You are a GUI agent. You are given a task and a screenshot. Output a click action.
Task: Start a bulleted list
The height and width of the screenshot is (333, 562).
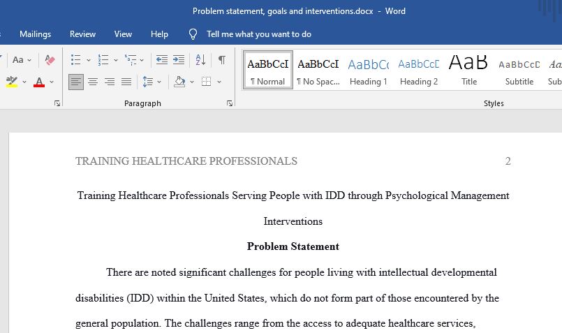(x=75, y=60)
